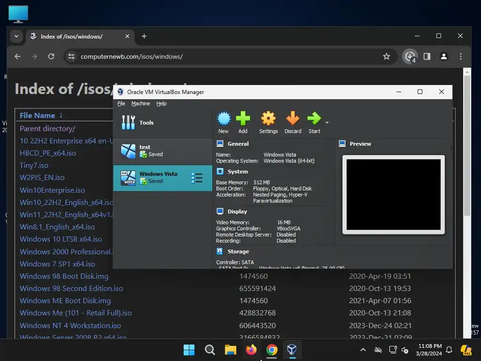Screen dimensions: 481x361
Task: Click the Add machine green plus icon
Action: (243, 122)
